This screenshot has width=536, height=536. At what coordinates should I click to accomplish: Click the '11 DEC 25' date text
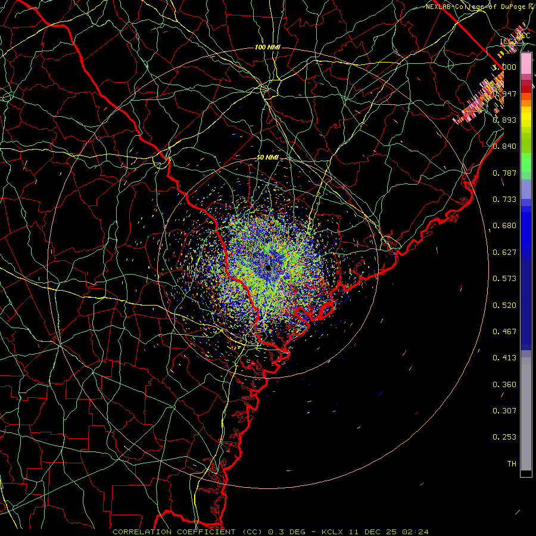pyautogui.click(x=373, y=532)
